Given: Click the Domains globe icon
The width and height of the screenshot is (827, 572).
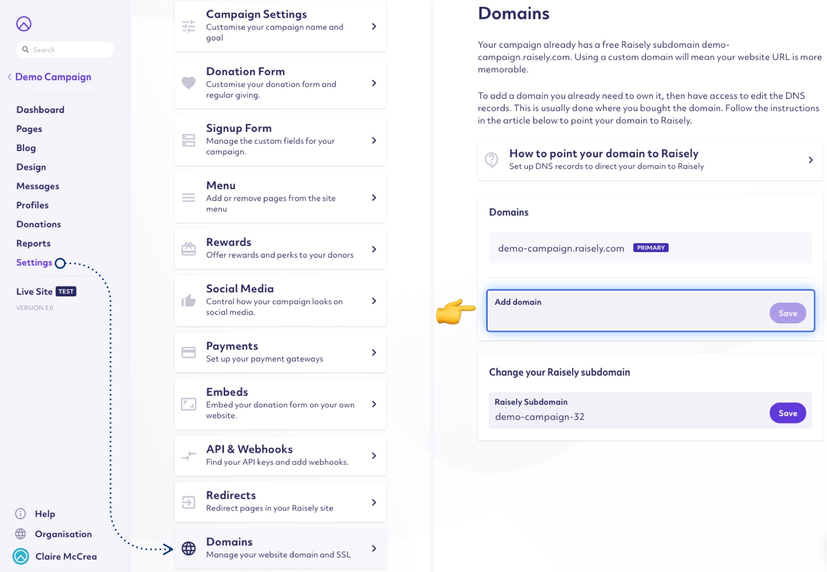Looking at the screenshot, I should (x=189, y=549).
